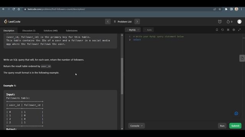Click description scrollbar up arrow
The image size is (245, 137).
click(122, 35)
